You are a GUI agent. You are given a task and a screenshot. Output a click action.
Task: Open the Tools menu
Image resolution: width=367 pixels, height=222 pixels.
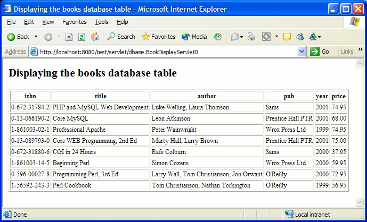click(102, 22)
